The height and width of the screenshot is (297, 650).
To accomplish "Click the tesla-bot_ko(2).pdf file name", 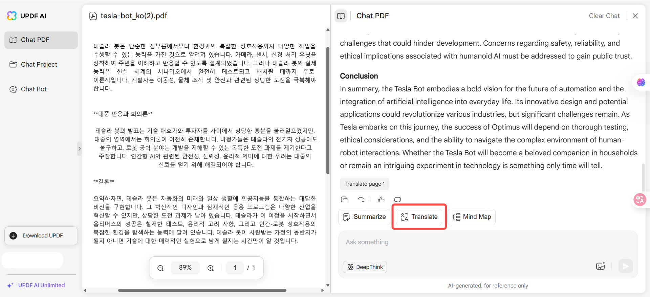I will pyautogui.click(x=134, y=16).
